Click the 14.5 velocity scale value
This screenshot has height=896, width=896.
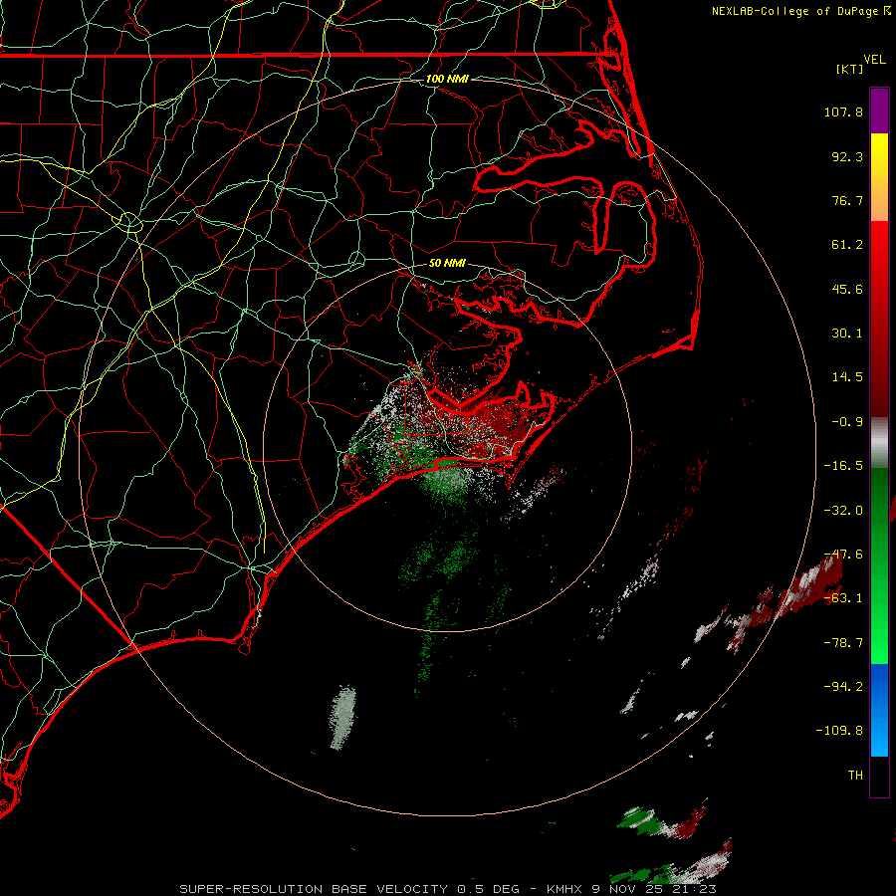(x=847, y=377)
